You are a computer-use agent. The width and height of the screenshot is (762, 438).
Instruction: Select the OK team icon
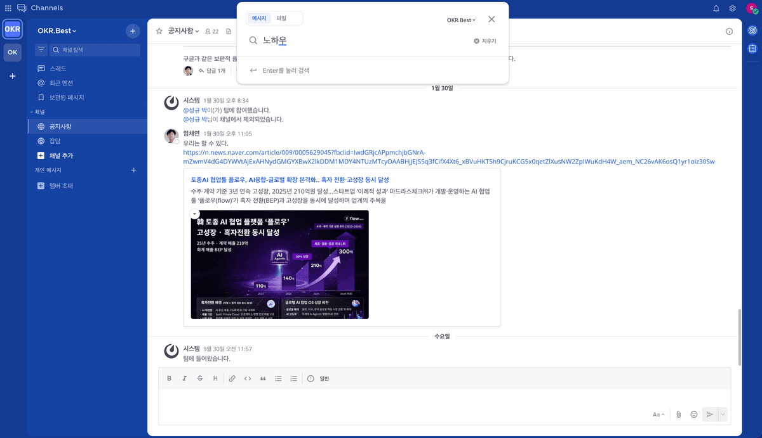point(12,53)
